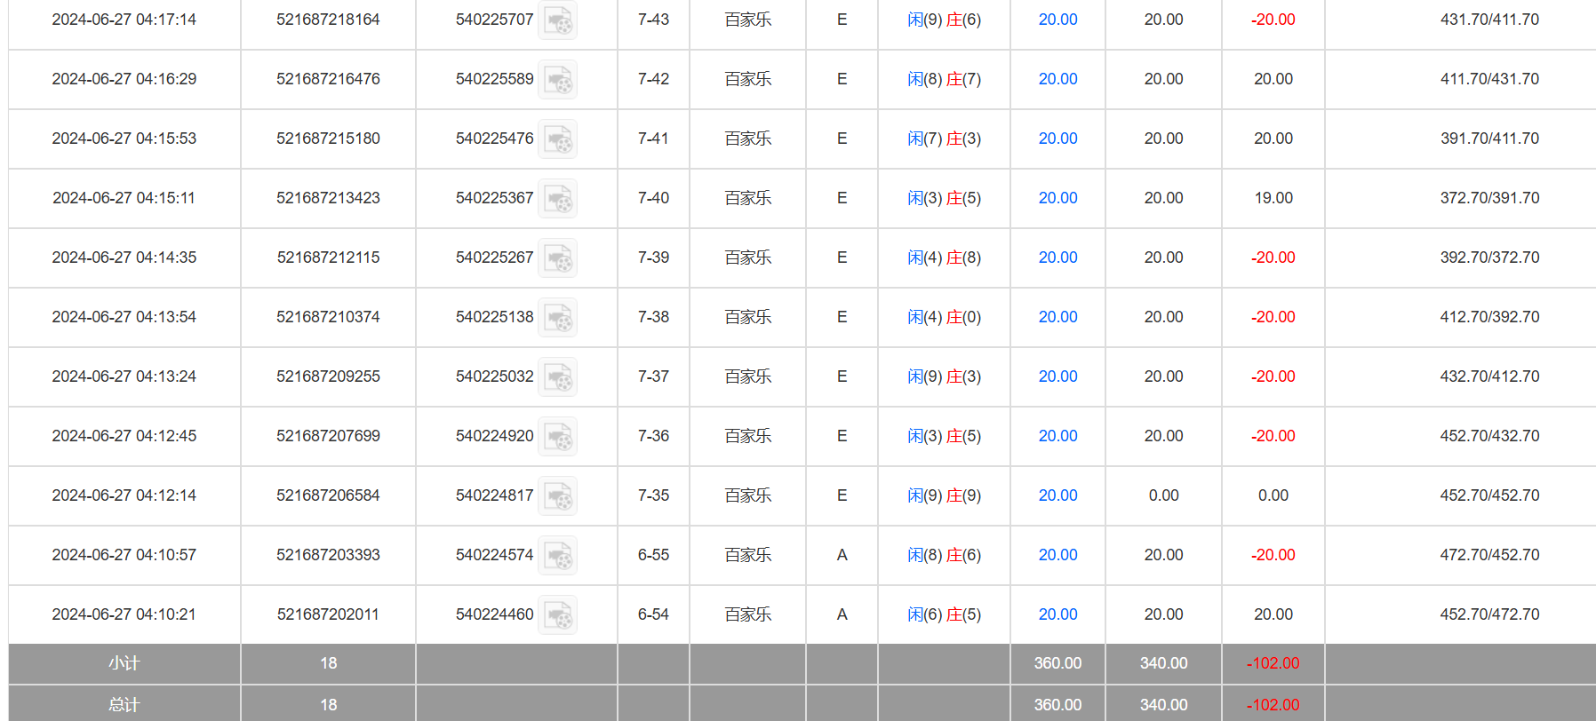View replay icon for game 540224460
This screenshot has height=721, width=1596.
pyautogui.click(x=558, y=615)
